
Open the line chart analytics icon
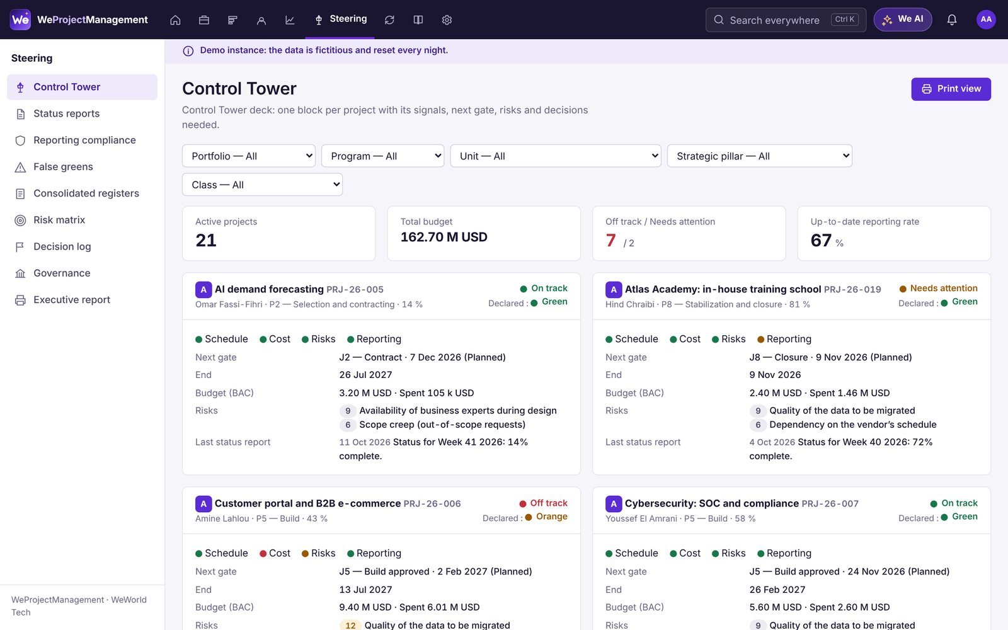click(290, 20)
